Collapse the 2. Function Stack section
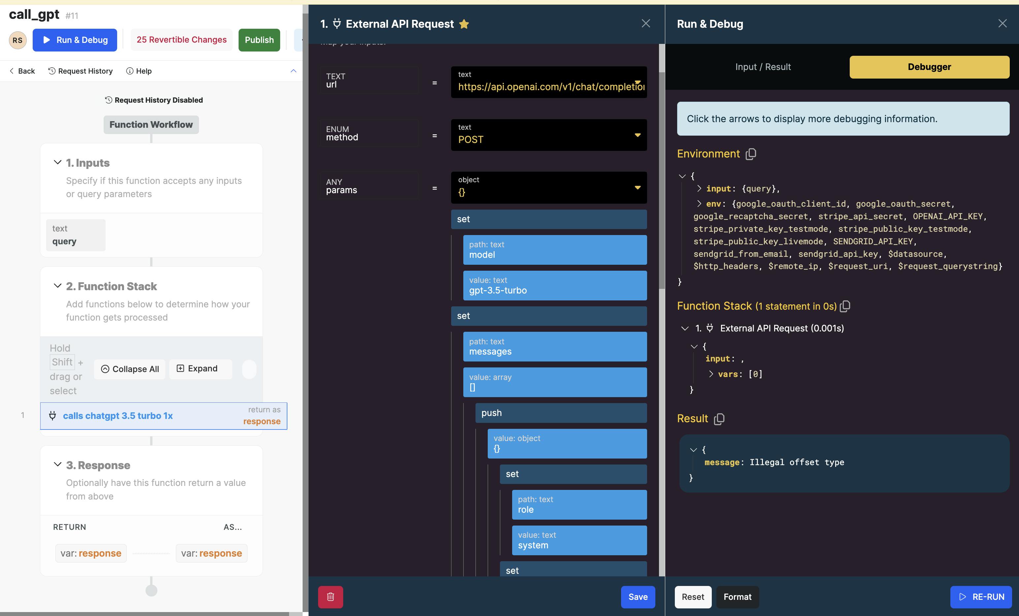 point(57,286)
